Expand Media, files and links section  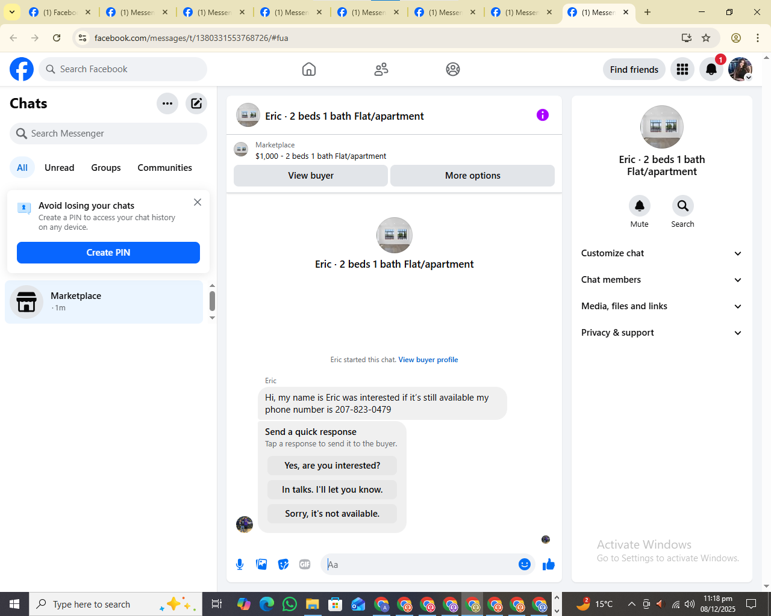pos(661,306)
